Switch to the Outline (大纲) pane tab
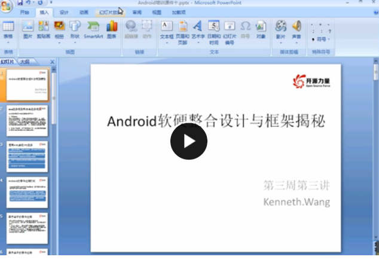Screen dimensions: 379x269 [25, 62]
